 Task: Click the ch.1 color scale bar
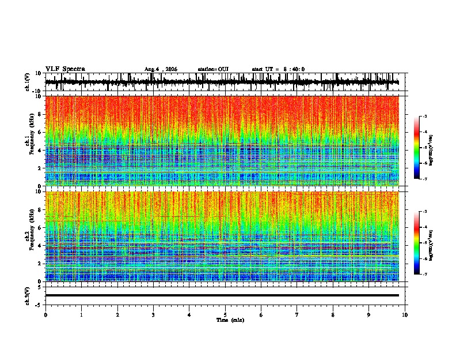[x=416, y=148]
